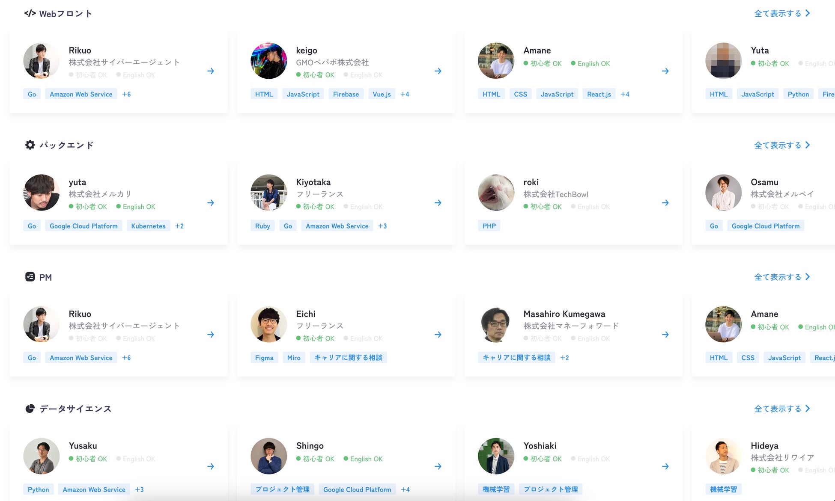Show all backend mentors link
Screen dimensions: 835x501
[x=781, y=145]
